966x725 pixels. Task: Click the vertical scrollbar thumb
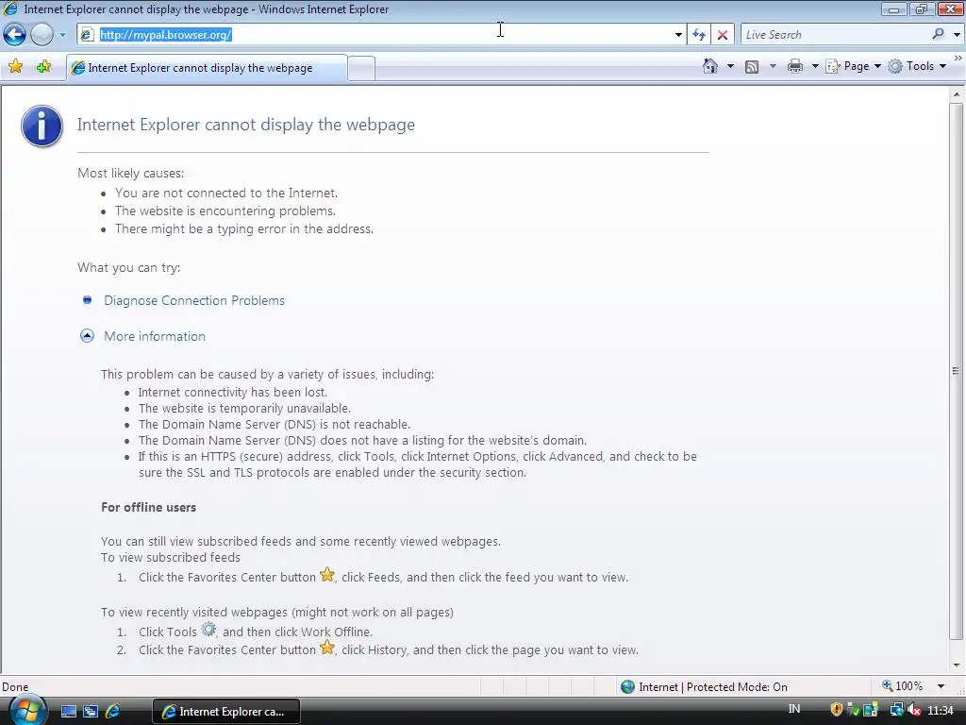click(957, 371)
